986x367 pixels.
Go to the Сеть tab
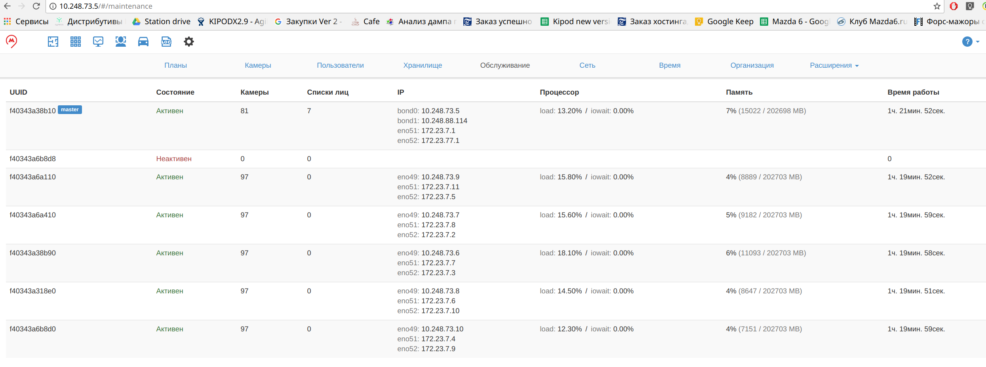(x=587, y=65)
